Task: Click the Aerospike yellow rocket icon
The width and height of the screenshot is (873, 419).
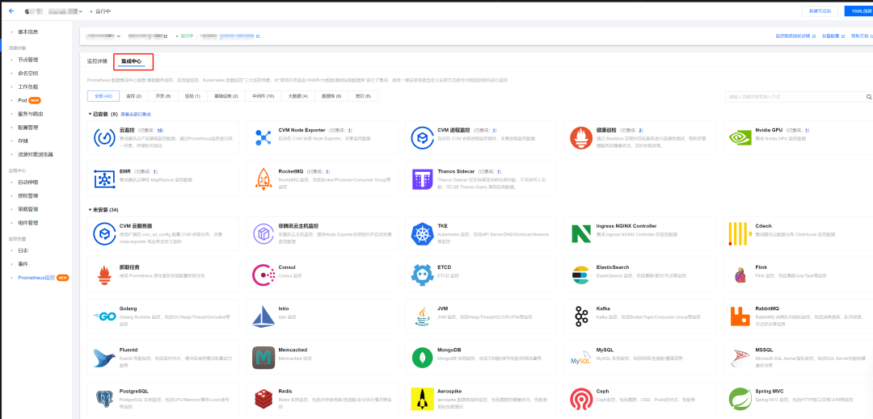Action: click(423, 399)
